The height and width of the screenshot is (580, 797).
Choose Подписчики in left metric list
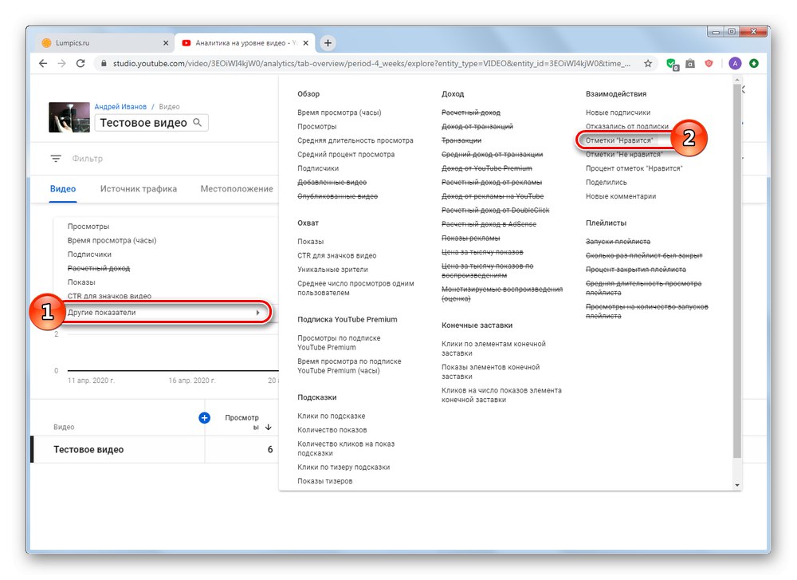[x=89, y=254]
